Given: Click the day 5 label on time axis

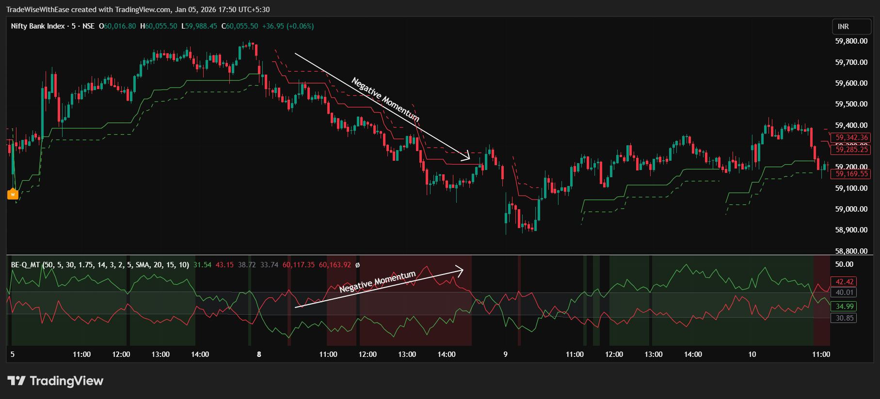Looking at the screenshot, I should click(13, 354).
